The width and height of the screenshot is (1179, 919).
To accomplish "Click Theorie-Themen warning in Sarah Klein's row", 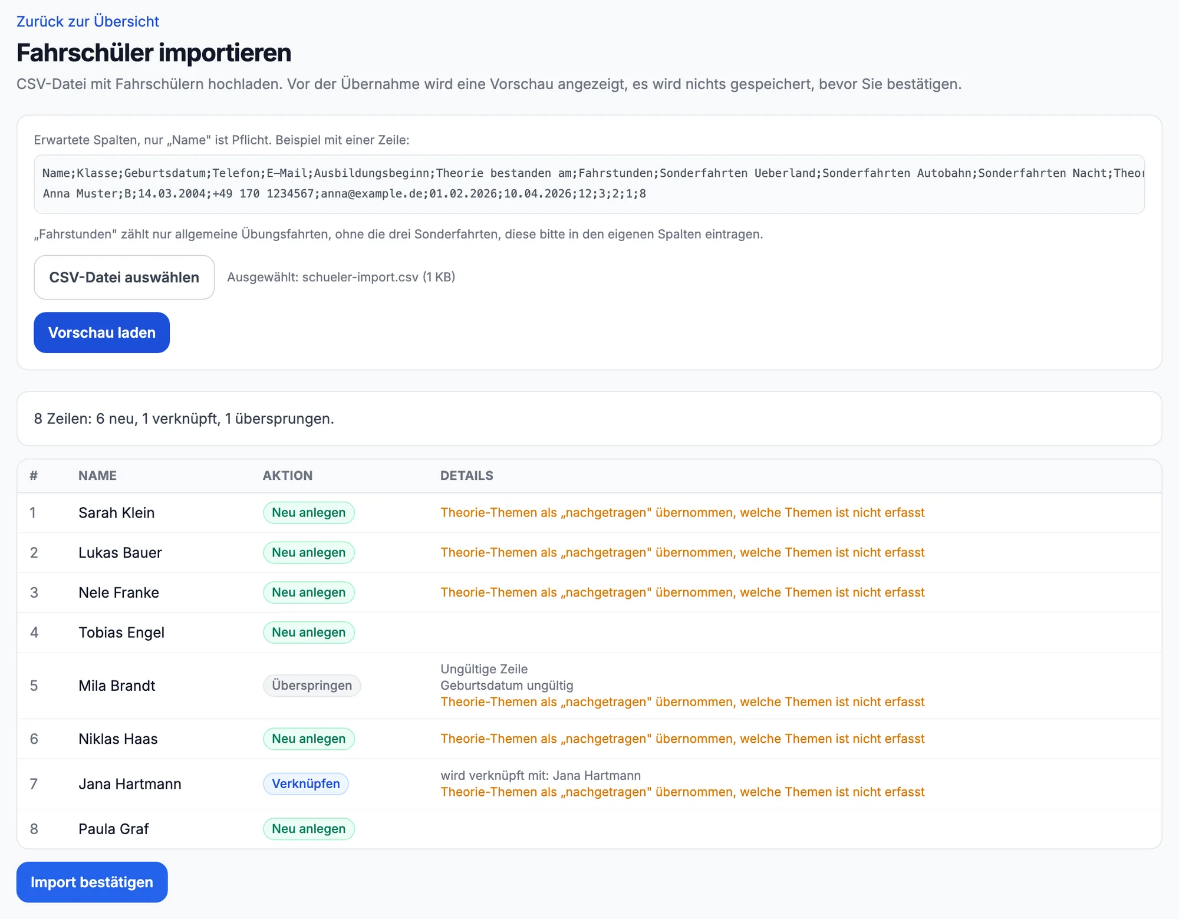I will tap(683, 513).
